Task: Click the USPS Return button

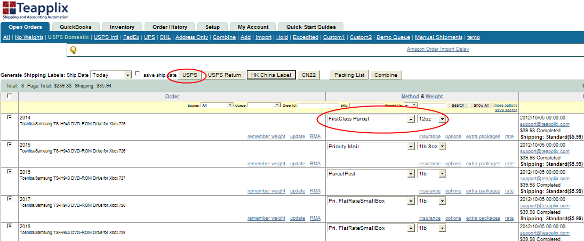Action: tap(225, 75)
